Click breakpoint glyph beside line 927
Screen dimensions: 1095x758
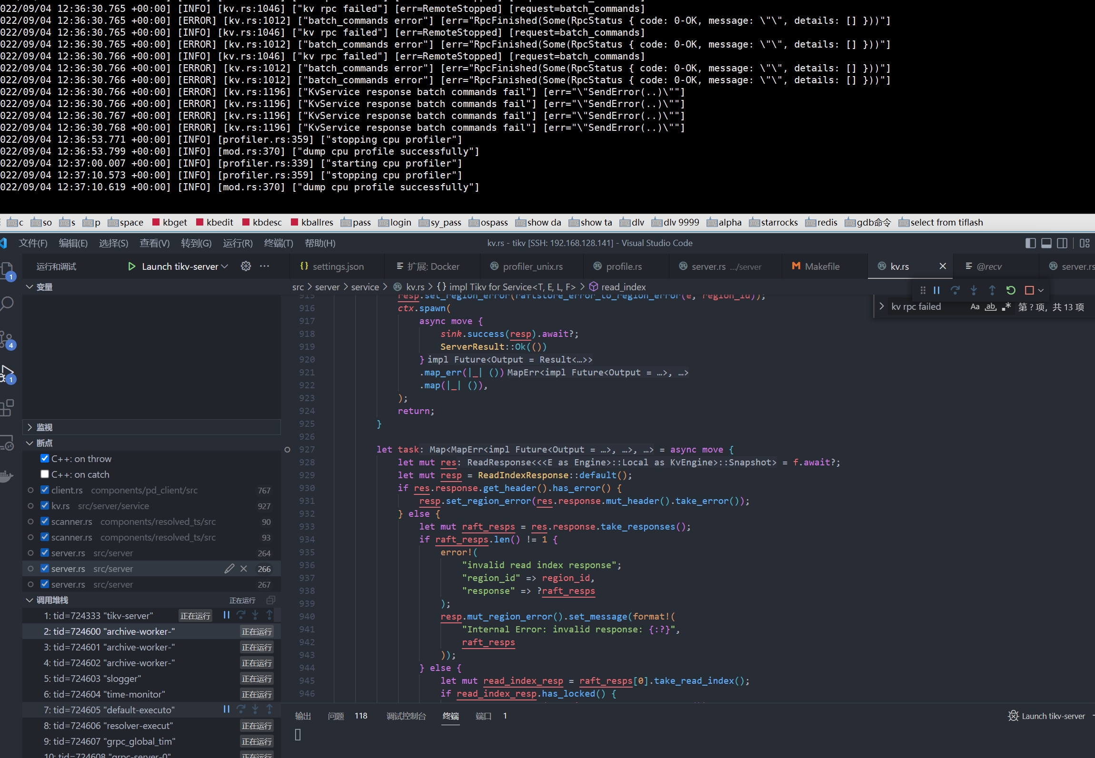click(287, 450)
